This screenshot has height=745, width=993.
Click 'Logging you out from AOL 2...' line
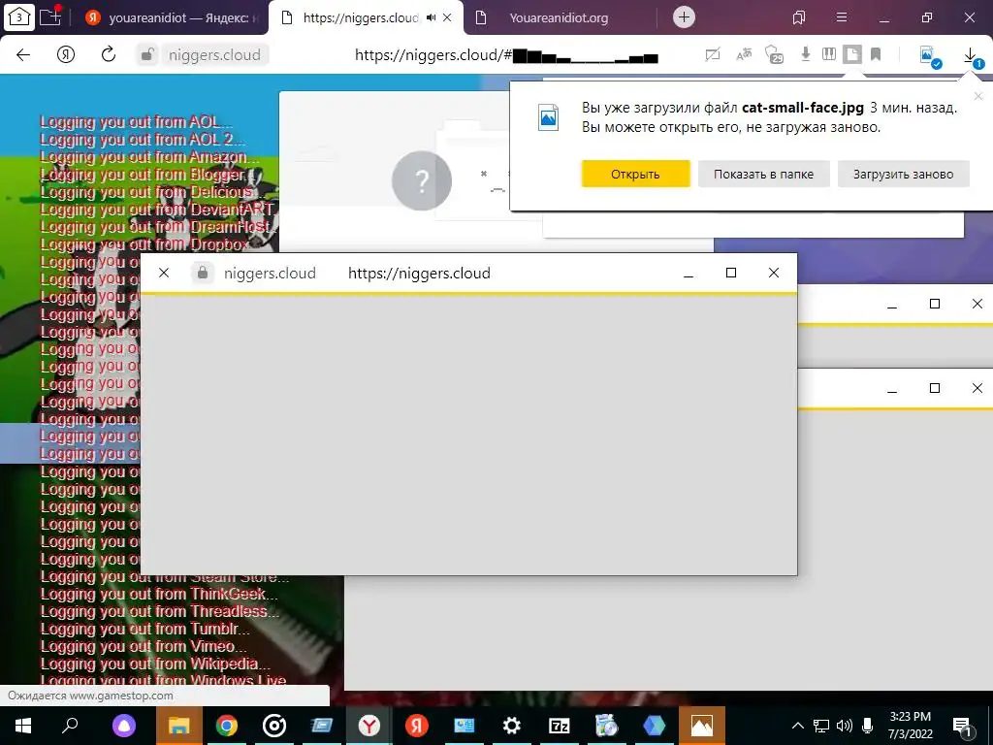tap(143, 140)
